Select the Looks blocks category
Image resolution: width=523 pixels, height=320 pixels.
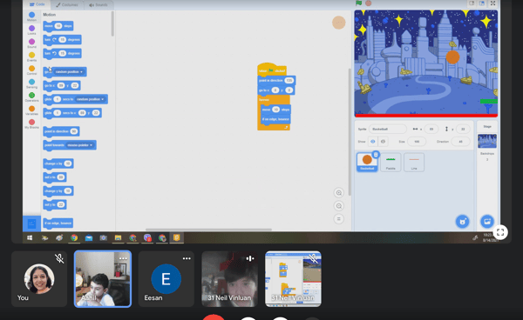tap(31, 30)
